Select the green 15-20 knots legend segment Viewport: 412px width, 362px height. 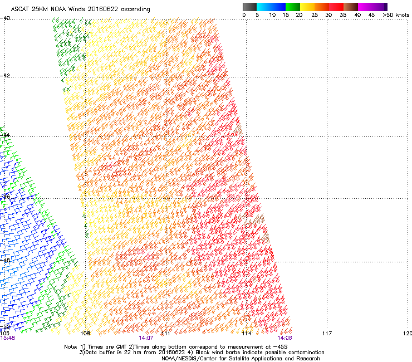[x=293, y=7]
